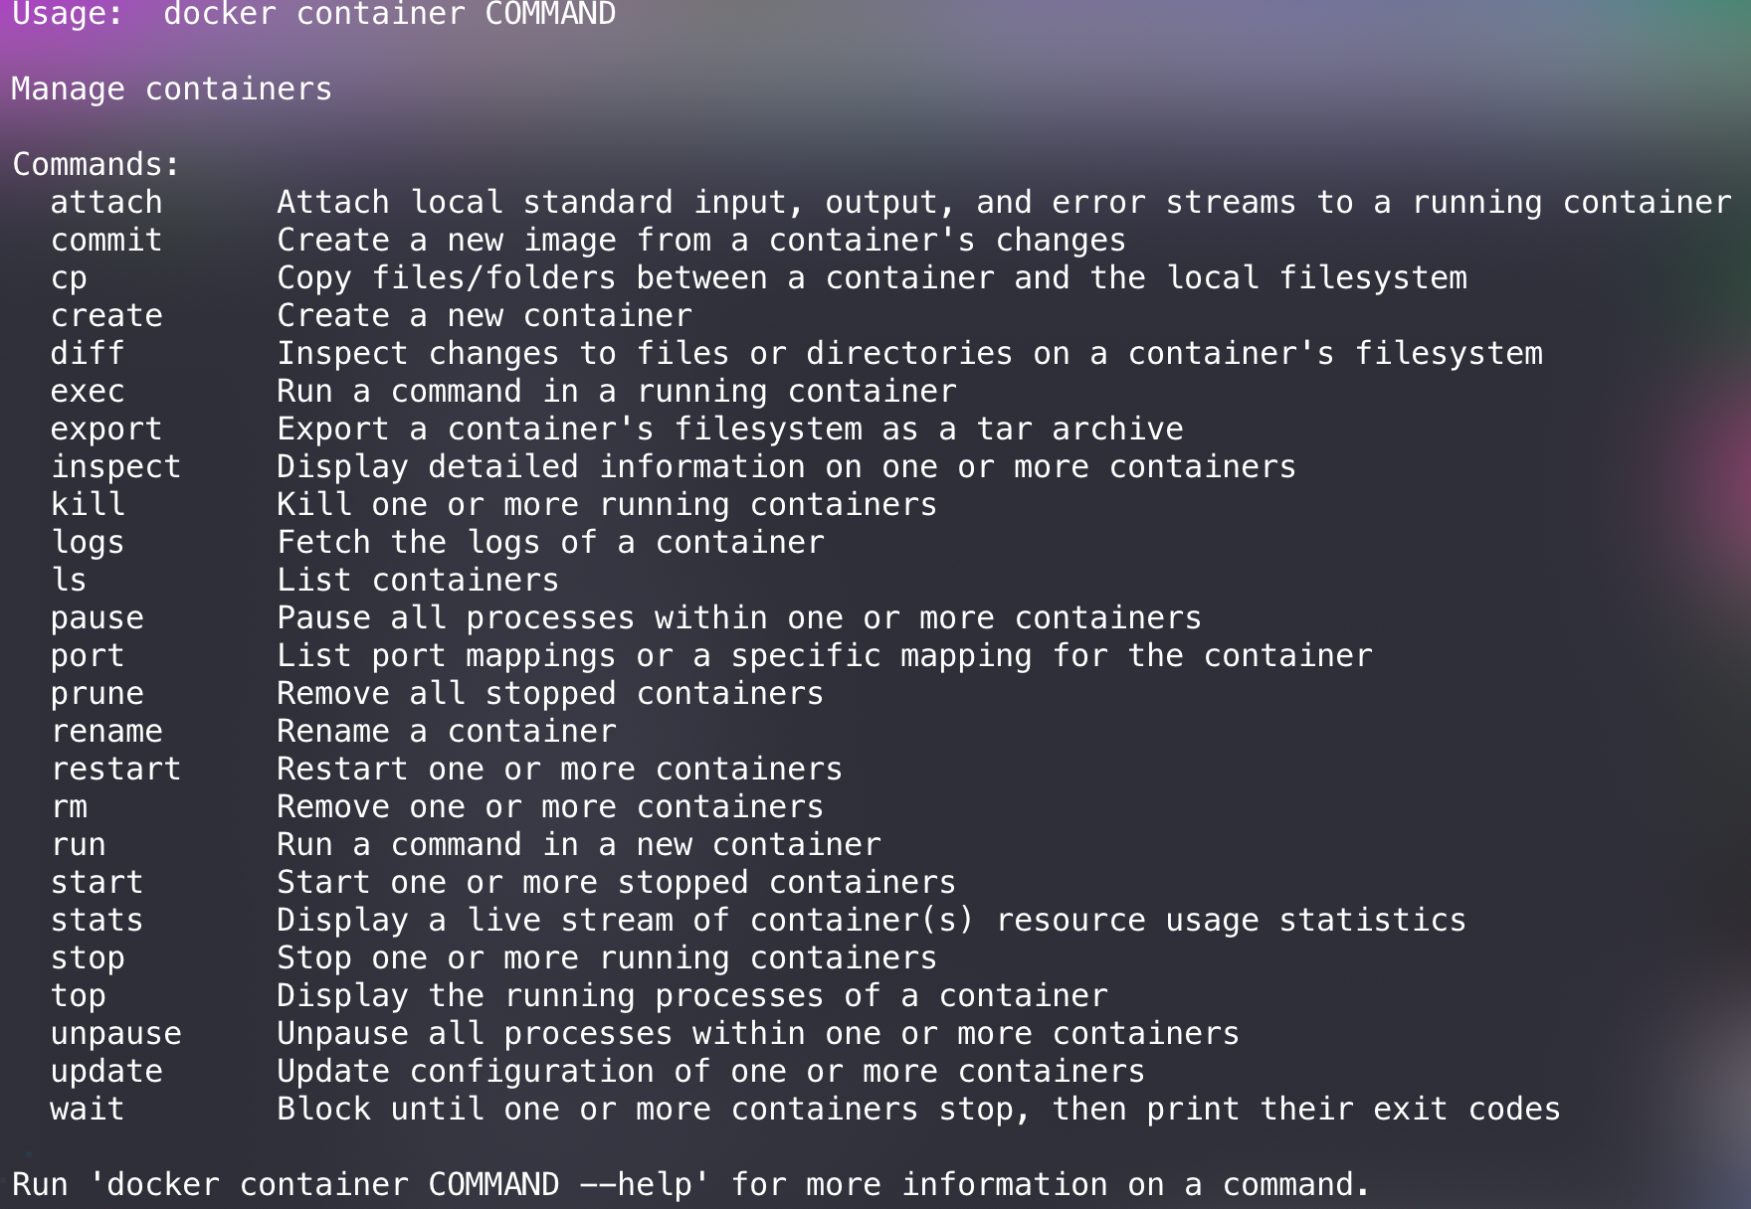Click the 'exec' command name

(x=88, y=392)
